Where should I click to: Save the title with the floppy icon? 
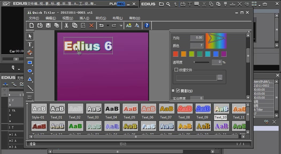point(48,25)
